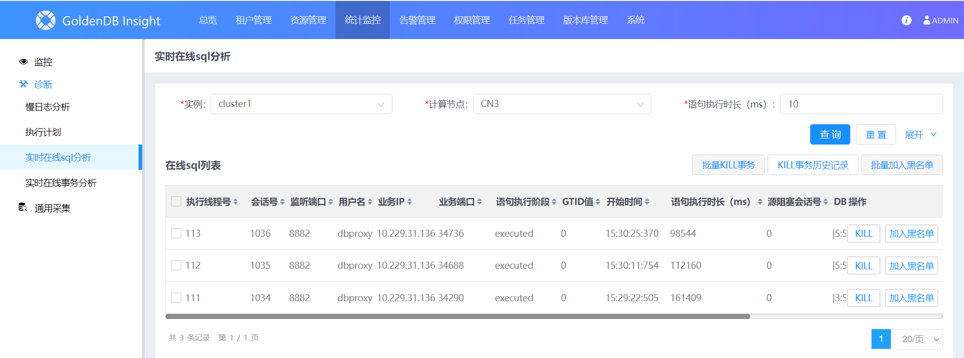Open the 实例 cluster1 dropdown

click(x=301, y=104)
